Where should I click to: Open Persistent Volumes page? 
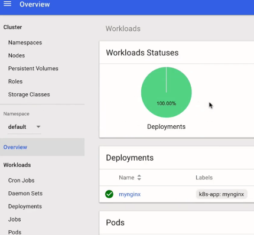point(33,68)
